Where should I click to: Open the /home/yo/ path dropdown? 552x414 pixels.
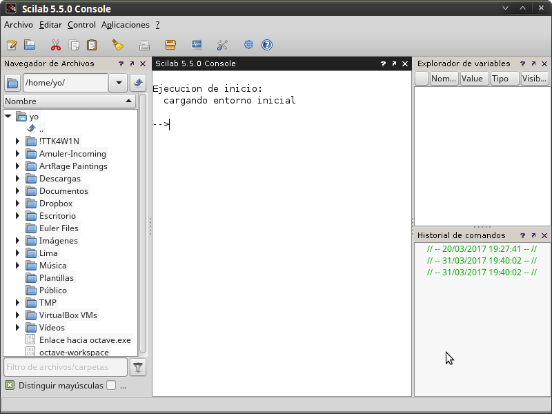[118, 83]
